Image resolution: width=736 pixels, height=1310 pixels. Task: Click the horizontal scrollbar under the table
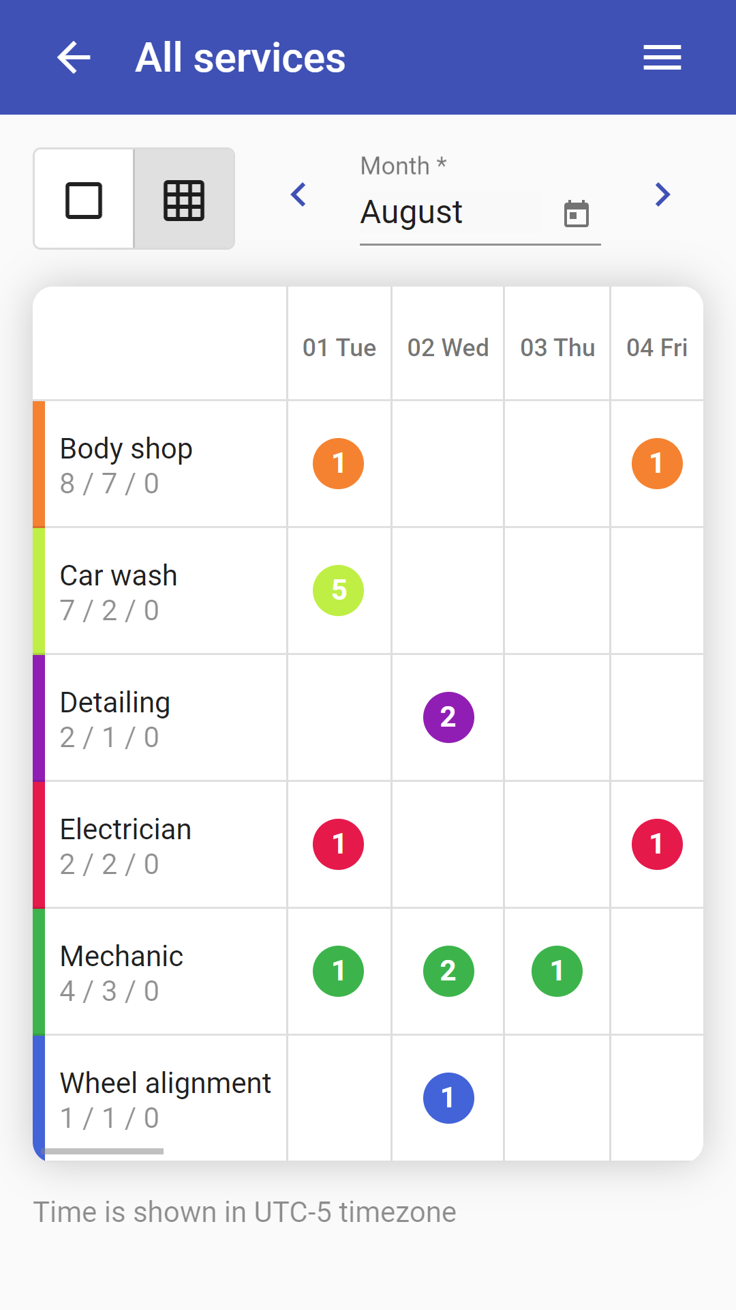tap(102, 1151)
